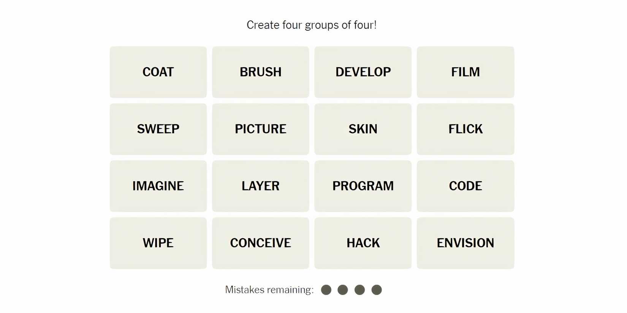Click the first mistakes remaining dot
Image resolution: width=627 pixels, height=313 pixels.
click(326, 290)
